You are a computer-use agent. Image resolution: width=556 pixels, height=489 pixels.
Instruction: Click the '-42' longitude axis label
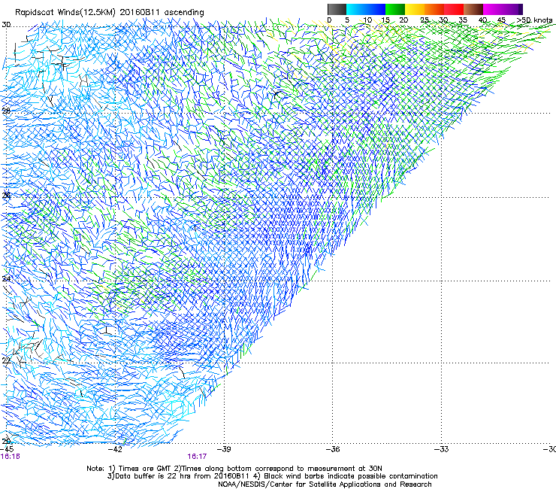pos(115,449)
